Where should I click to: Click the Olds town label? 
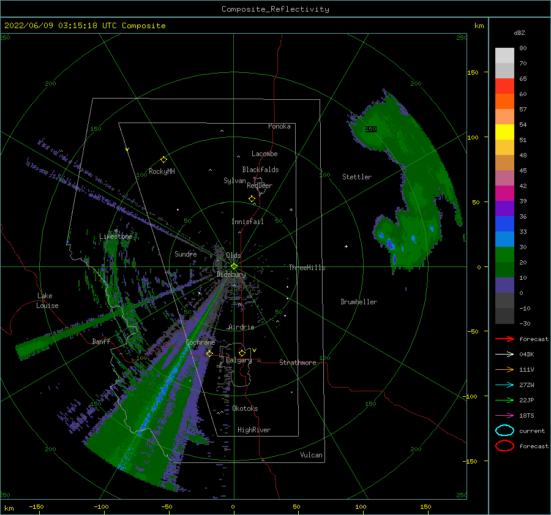[x=233, y=255]
